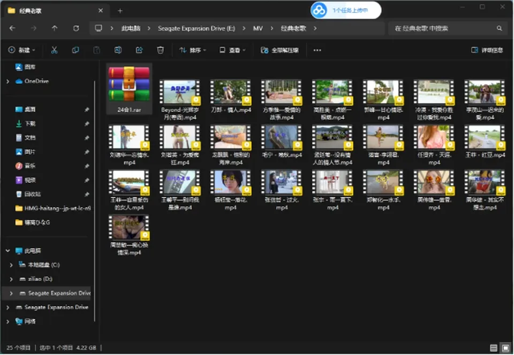Close the 经典老歌 tab

point(101,11)
